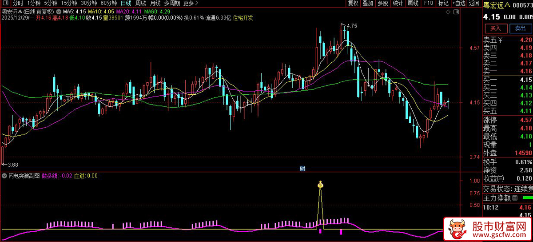Toggle the 复权 price adjustment option
The width and height of the screenshot is (533, 242).
pos(353,3)
